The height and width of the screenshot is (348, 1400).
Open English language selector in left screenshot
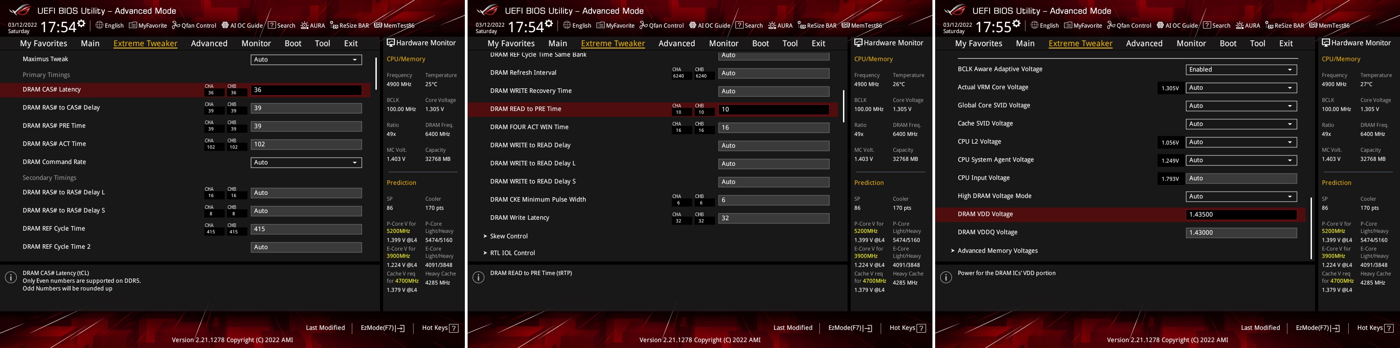tap(110, 25)
